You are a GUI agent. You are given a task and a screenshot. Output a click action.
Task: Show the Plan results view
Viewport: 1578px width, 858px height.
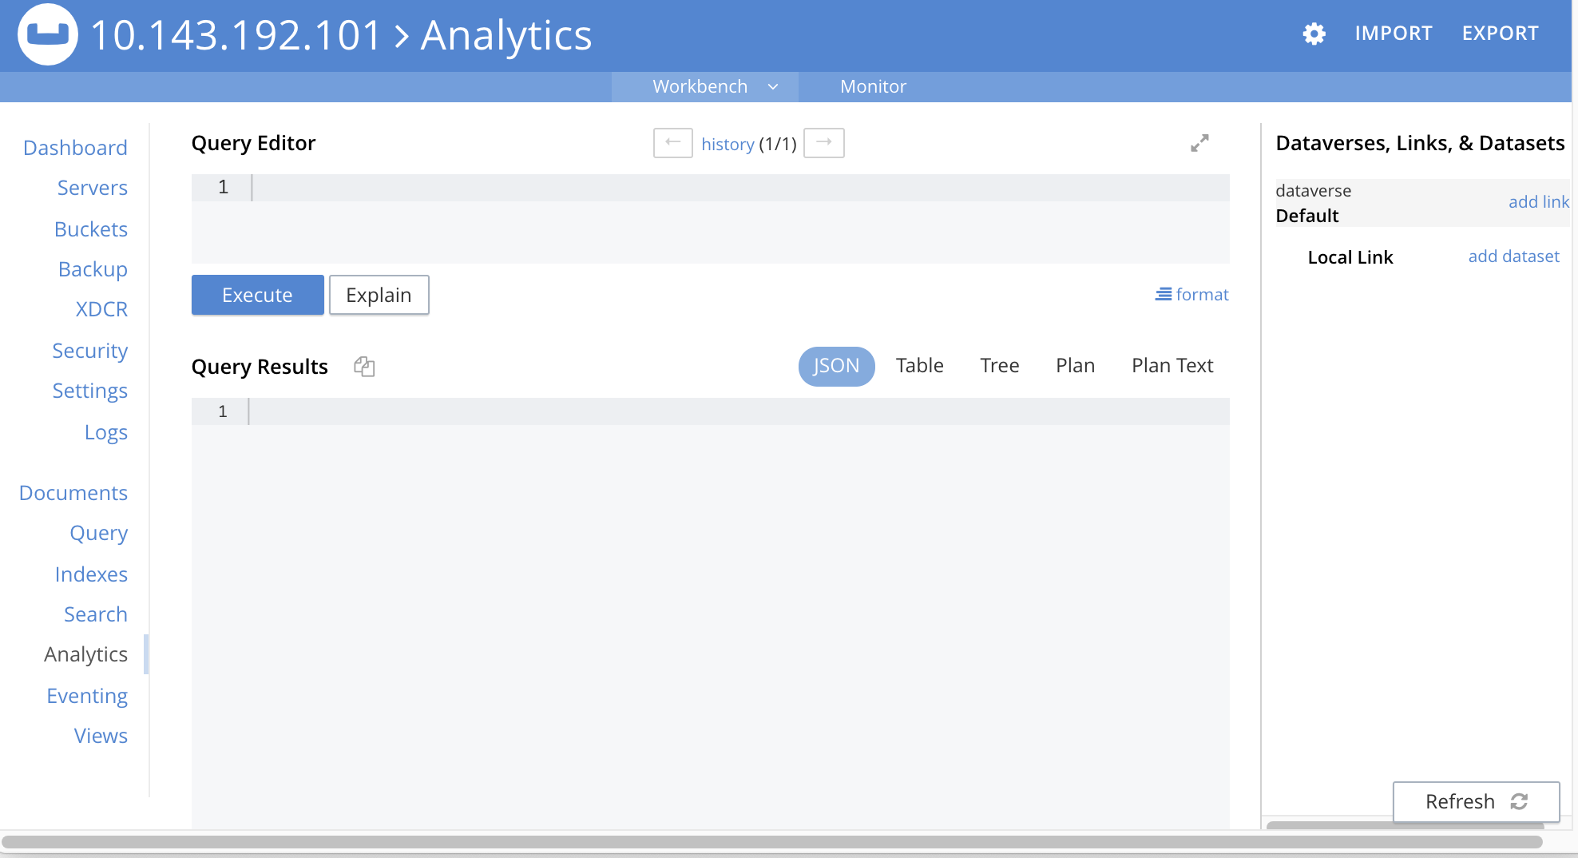(1075, 366)
